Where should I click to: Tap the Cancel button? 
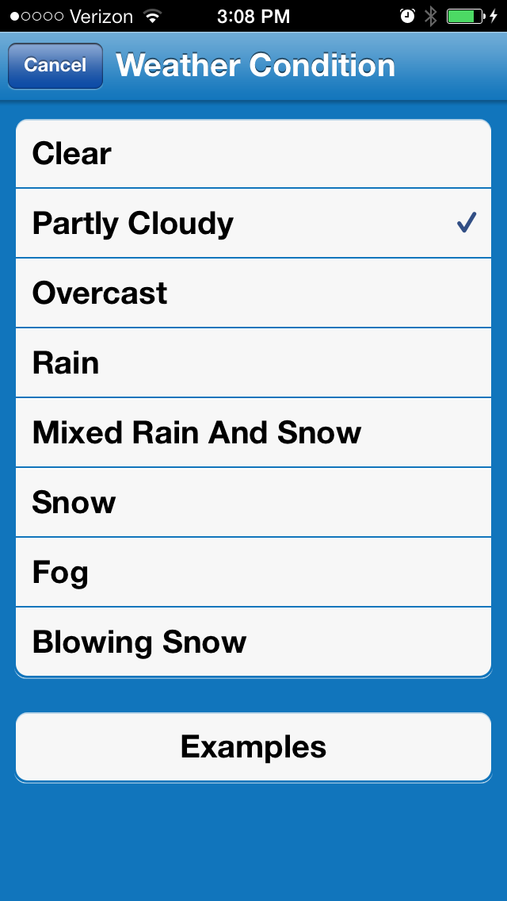click(x=55, y=65)
